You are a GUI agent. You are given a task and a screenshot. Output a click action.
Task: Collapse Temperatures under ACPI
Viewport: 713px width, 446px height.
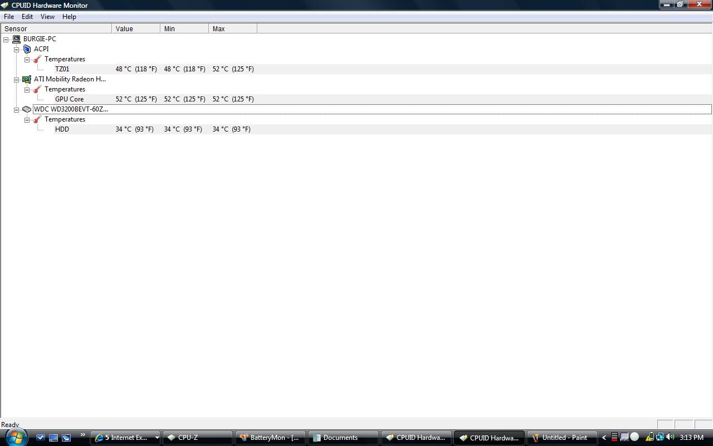[x=27, y=59]
